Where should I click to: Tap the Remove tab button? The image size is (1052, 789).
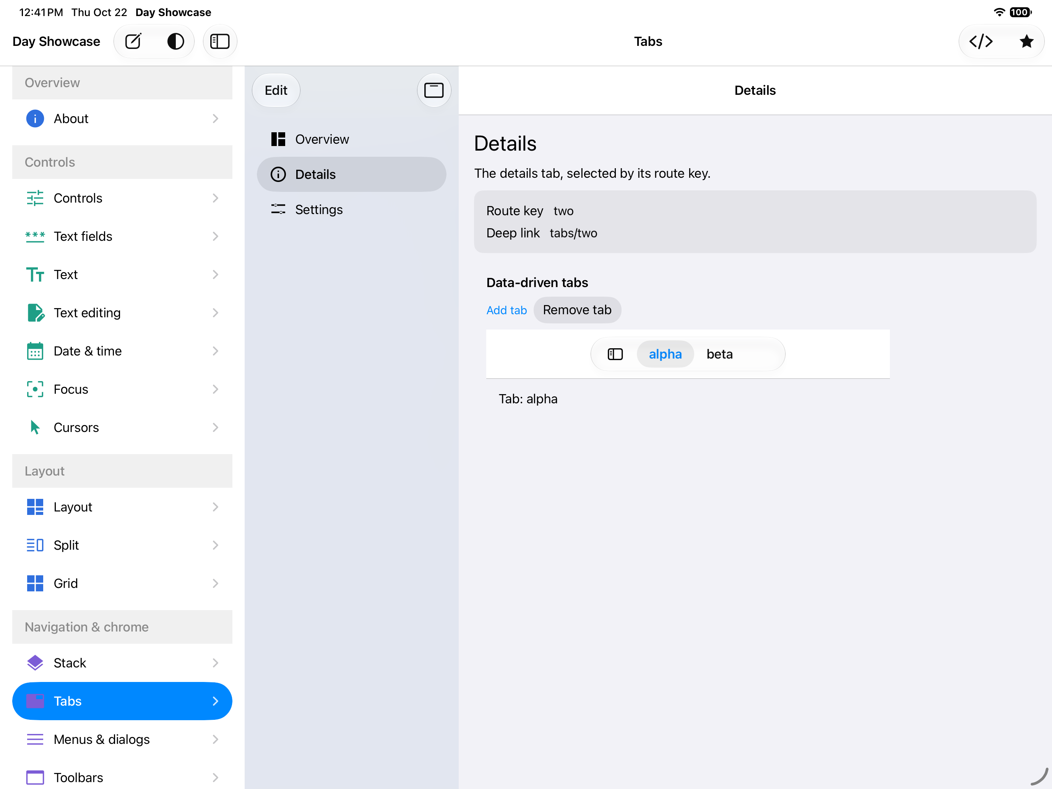[x=577, y=310]
